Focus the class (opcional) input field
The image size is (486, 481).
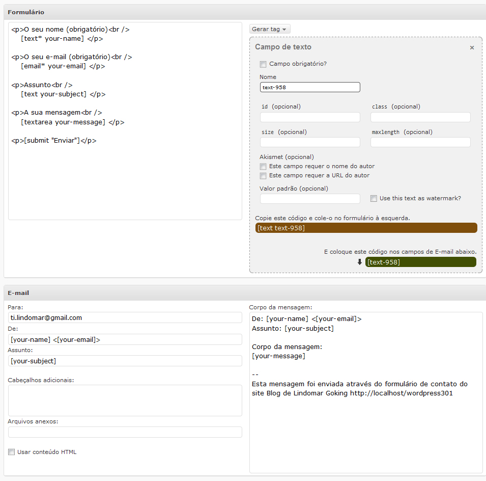pos(420,117)
